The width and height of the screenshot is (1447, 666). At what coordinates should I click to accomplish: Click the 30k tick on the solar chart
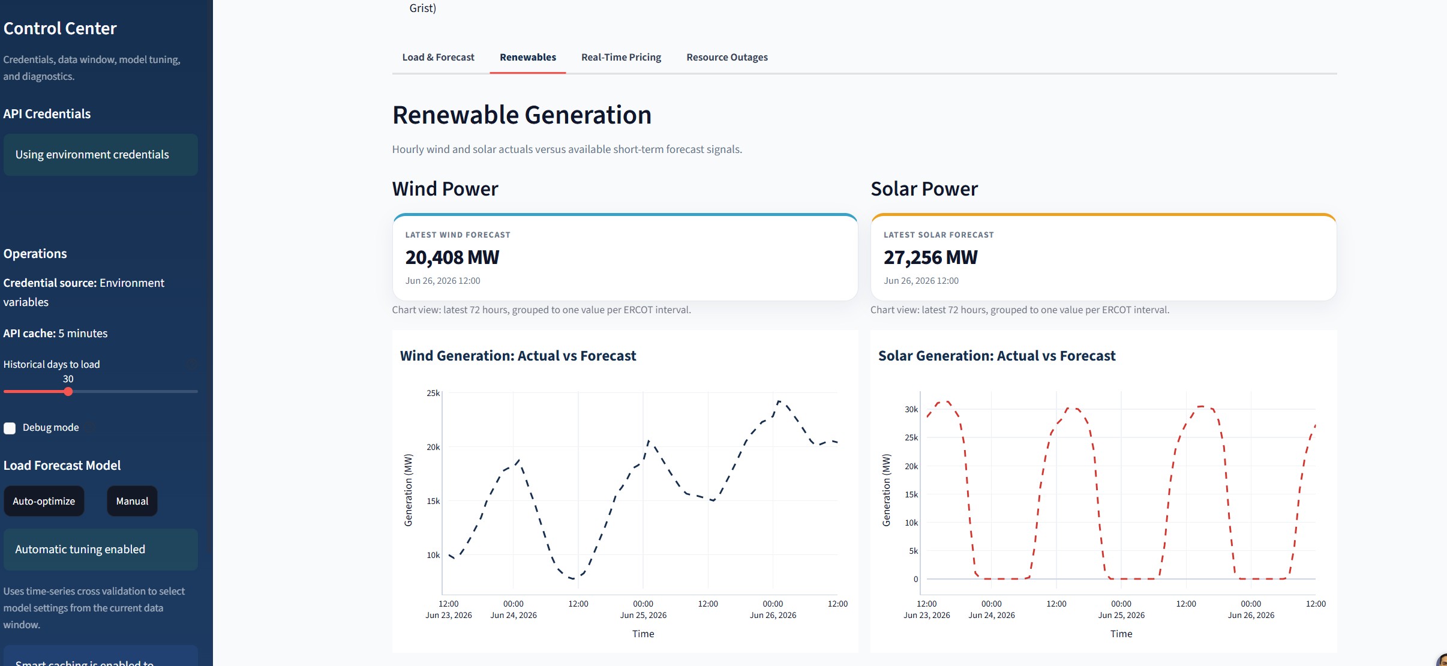(911, 409)
